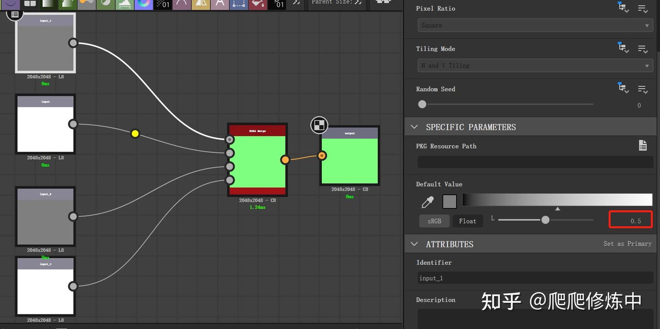Open the graph list menu icon above input_1
This screenshot has height=329, width=660.
(15, 14)
